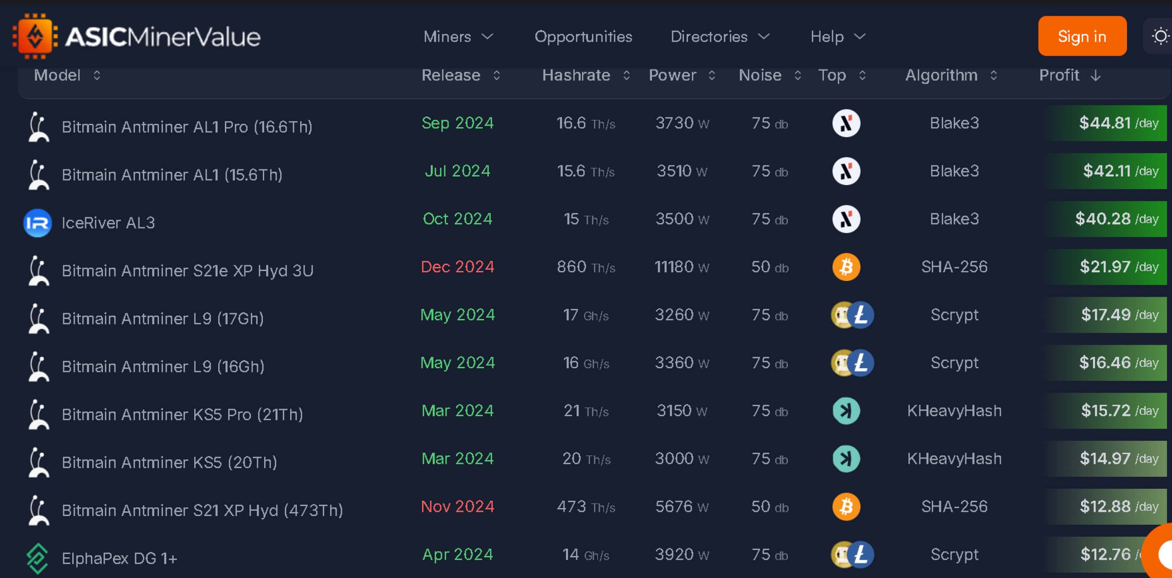The width and height of the screenshot is (1172, 578).
Task: Click Bitmain logo beside S21e XP Hyd 3U
Action: 38,271
